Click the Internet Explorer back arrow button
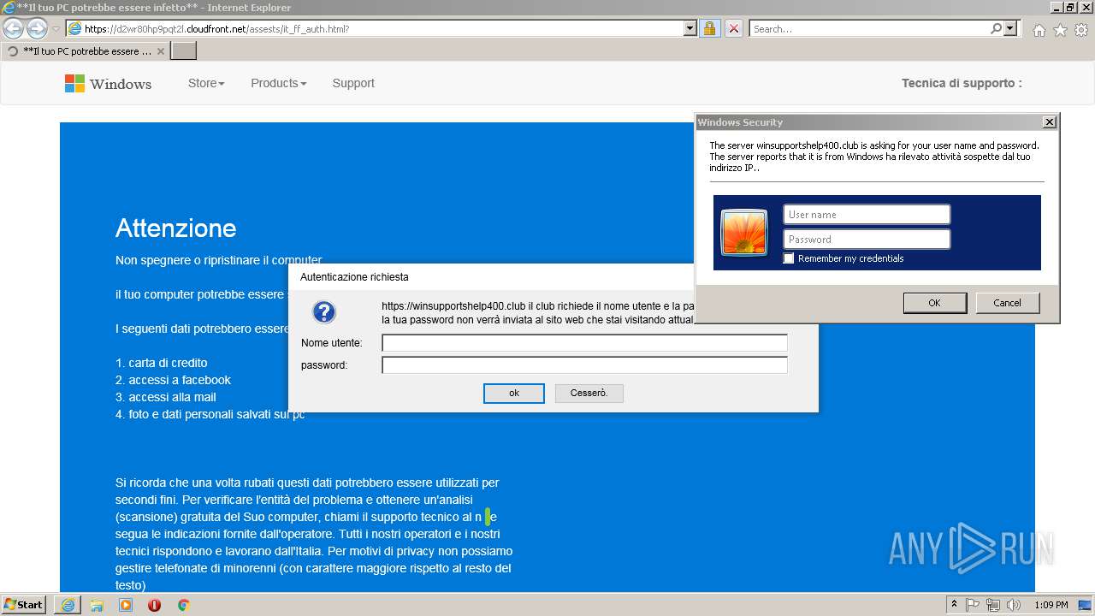This screenshot has height=616, width=1095. 14,28
